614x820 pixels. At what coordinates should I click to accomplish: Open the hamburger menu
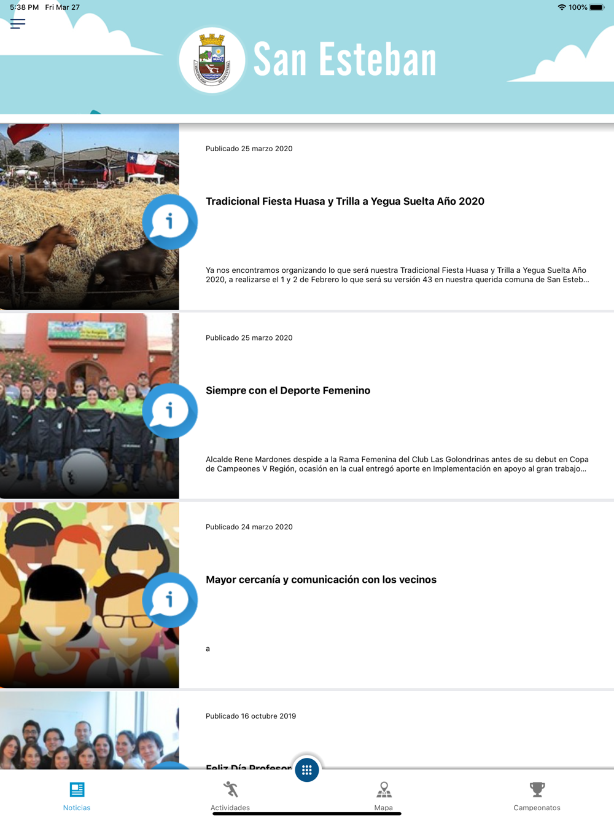pyautogui.click(x=18, y=24)
